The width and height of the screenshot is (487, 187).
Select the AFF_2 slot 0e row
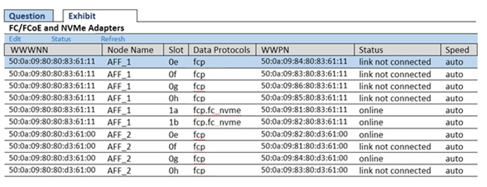[x=241, y=135]
